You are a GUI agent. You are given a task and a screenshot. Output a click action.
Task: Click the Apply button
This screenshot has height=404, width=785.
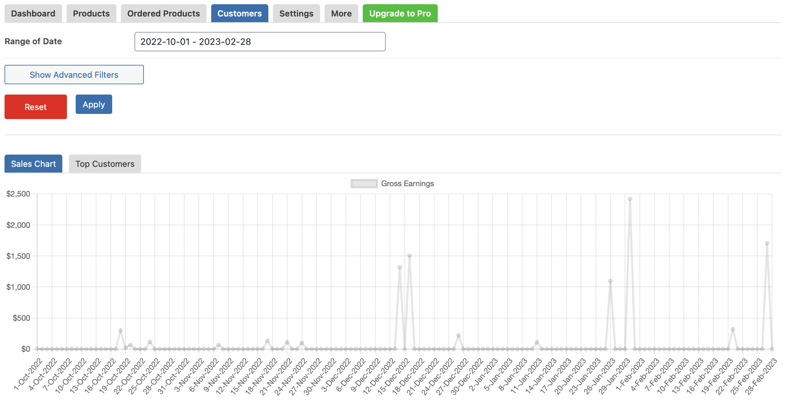coord(94,104)
